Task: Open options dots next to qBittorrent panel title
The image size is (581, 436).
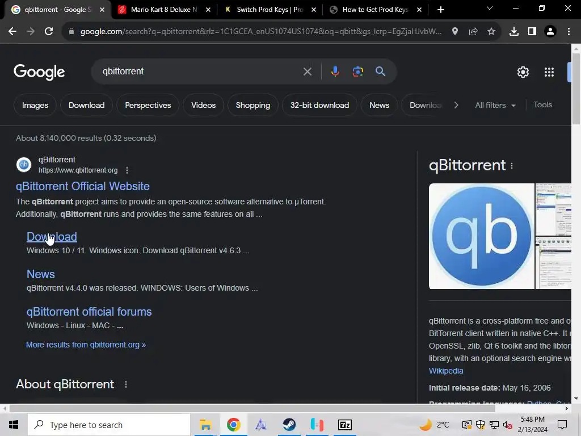Action: tap(512, 166)
